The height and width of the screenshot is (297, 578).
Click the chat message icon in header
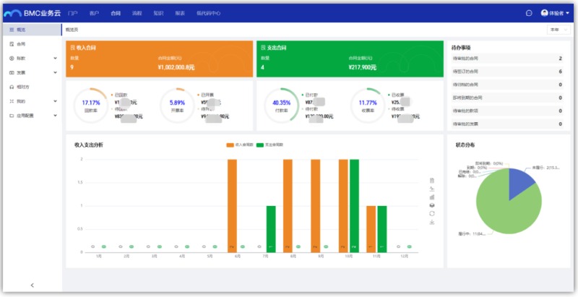[529, 13]
